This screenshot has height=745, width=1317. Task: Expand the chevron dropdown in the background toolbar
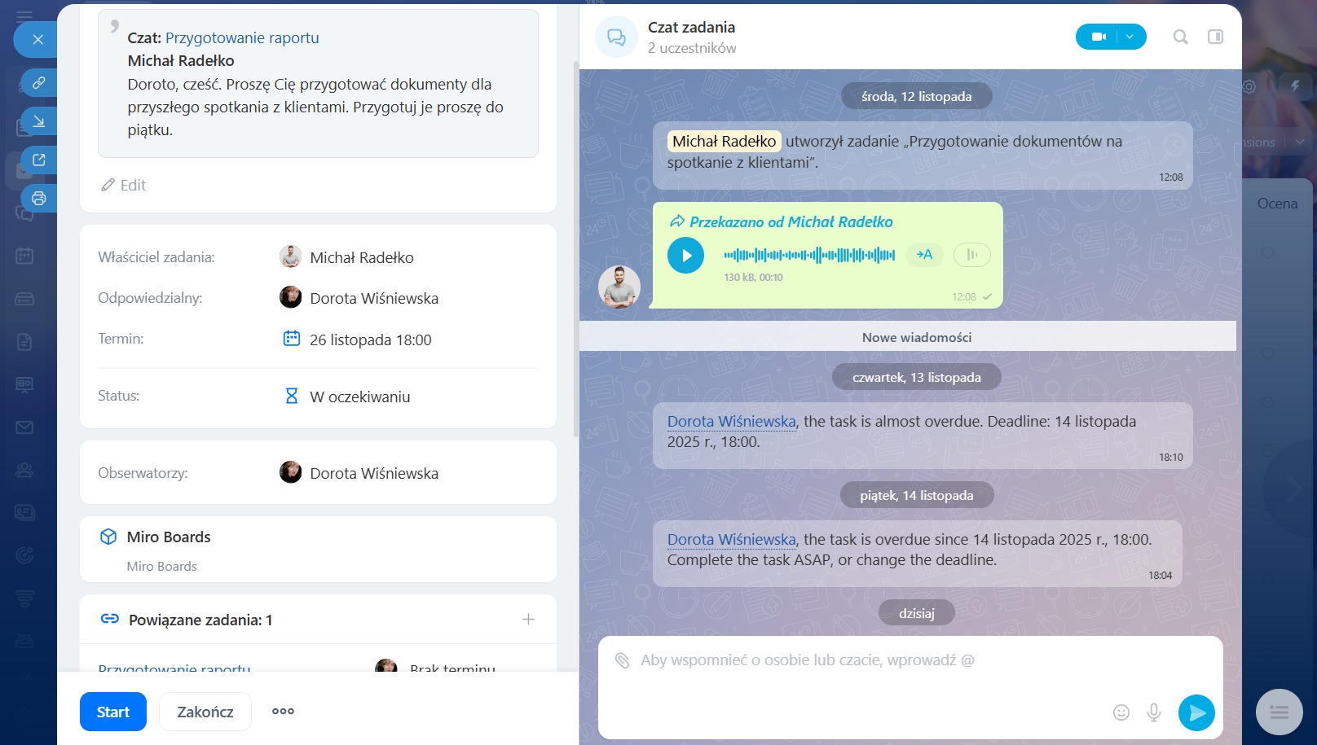[1300, 142]
